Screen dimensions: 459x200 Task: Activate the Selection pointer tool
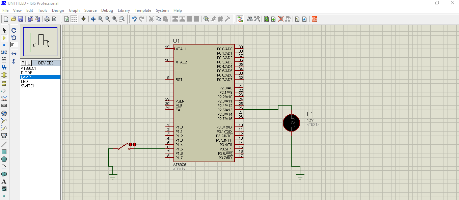[4, 30]
